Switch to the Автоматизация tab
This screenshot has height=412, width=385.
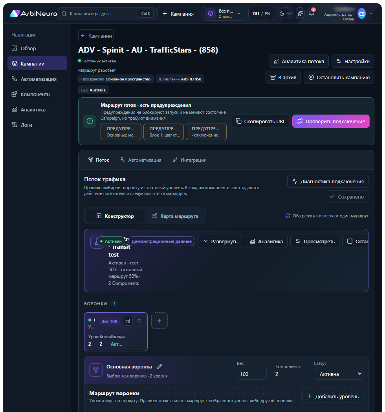point(141,160)
